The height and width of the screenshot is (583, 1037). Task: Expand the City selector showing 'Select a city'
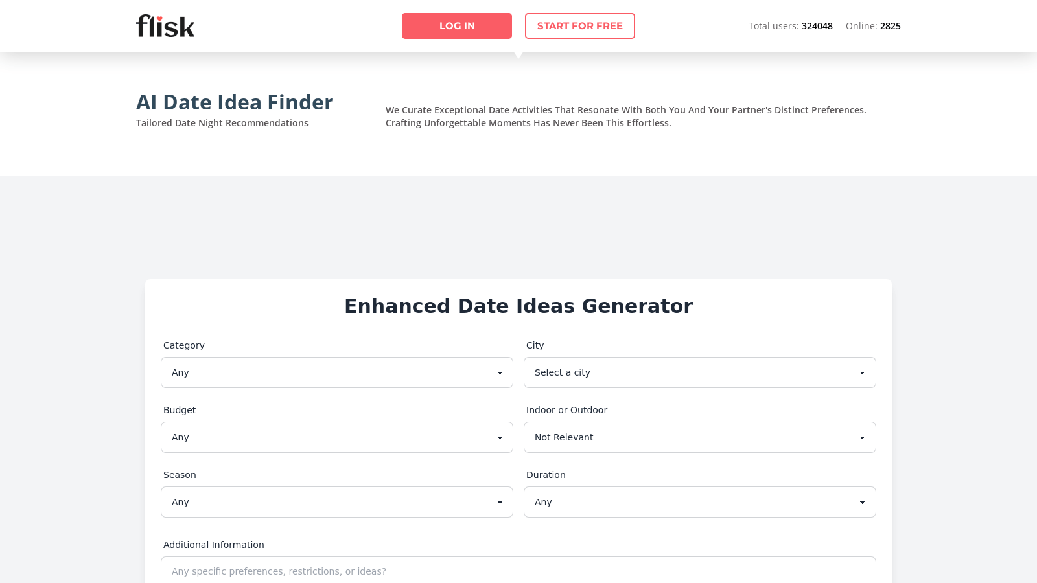pos(700,372)
